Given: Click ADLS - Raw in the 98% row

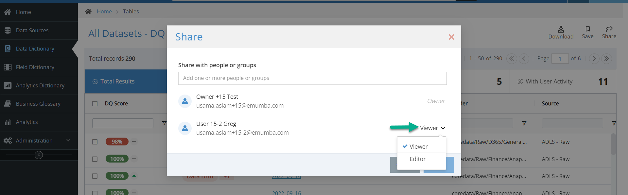Looking at the screenshot, I should click(x=555, y=142).
